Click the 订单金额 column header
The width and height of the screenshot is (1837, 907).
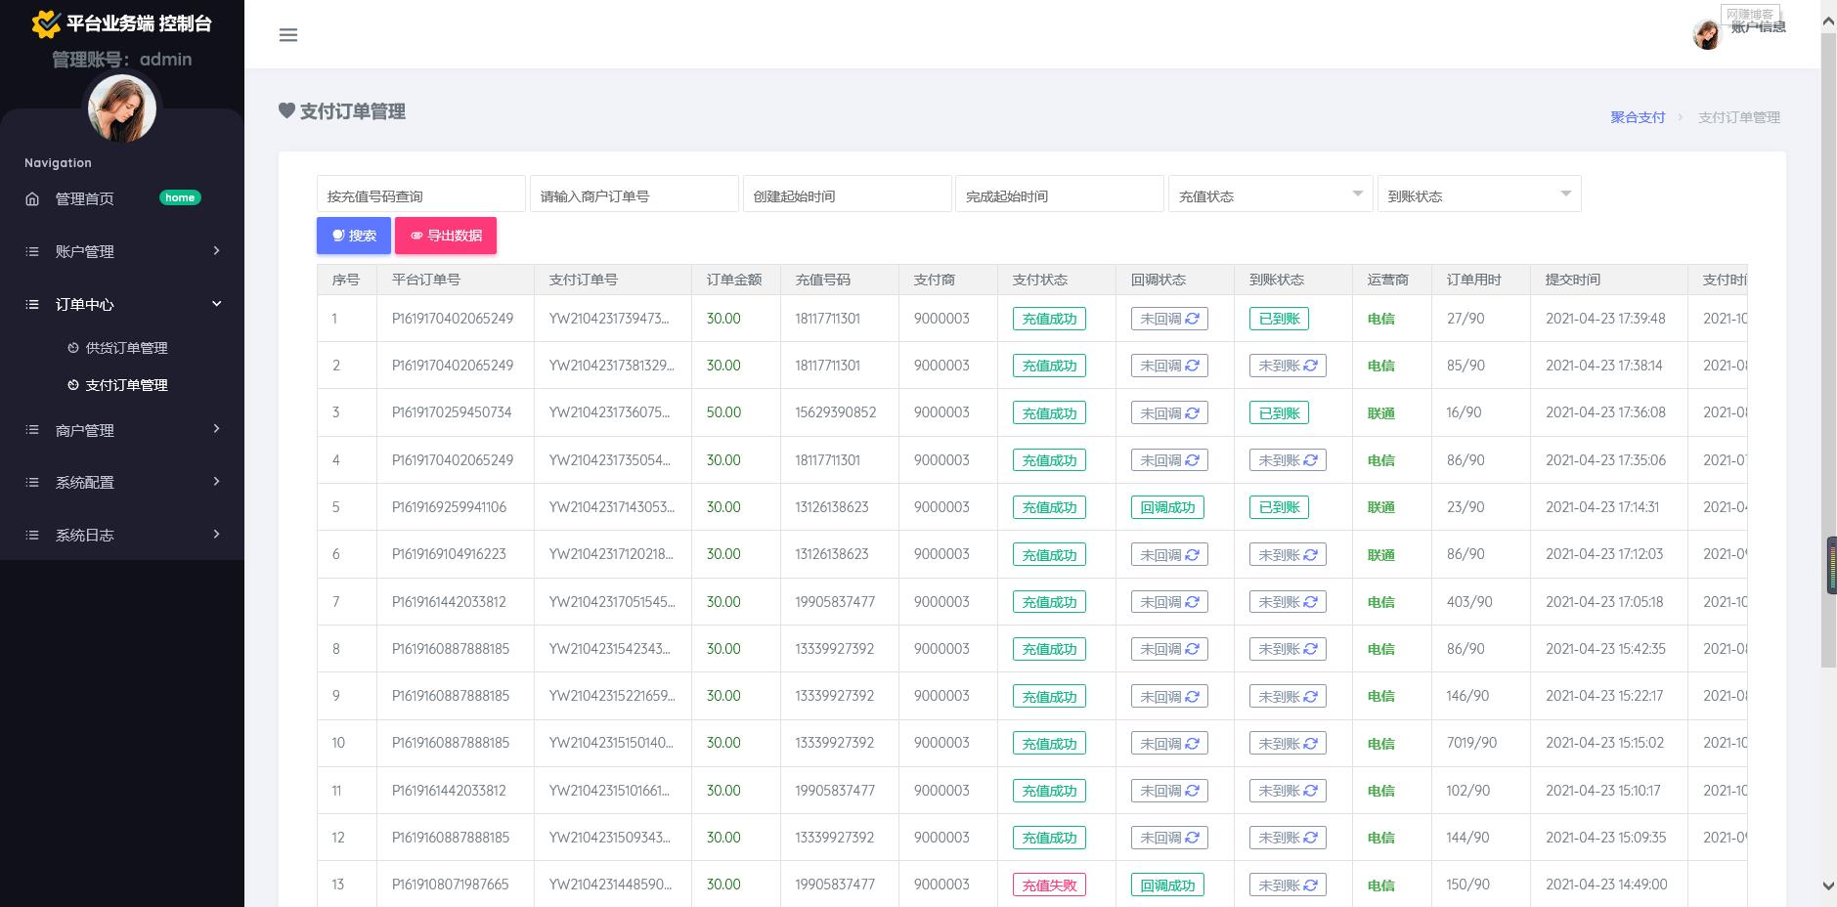coord(734,280)
